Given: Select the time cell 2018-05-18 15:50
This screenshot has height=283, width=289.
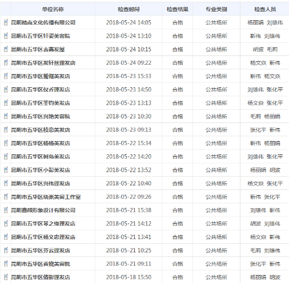Looking at the screenshot, I should coord(128,277).
